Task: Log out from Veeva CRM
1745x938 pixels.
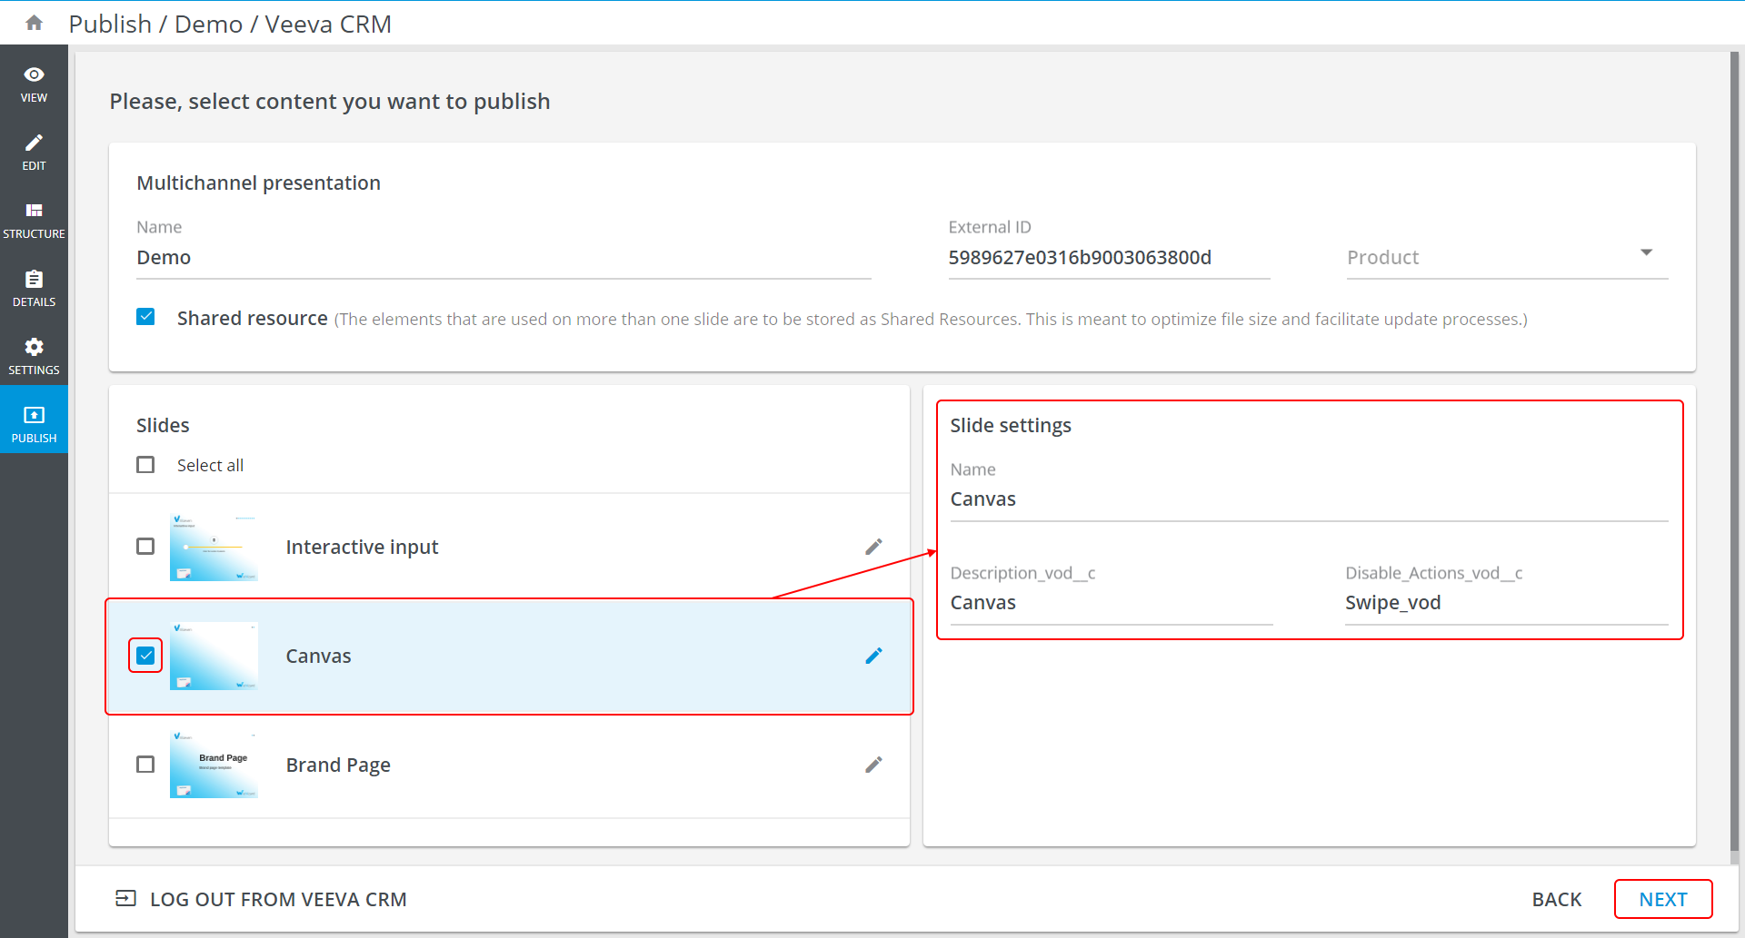Action: tap(262, 899)
